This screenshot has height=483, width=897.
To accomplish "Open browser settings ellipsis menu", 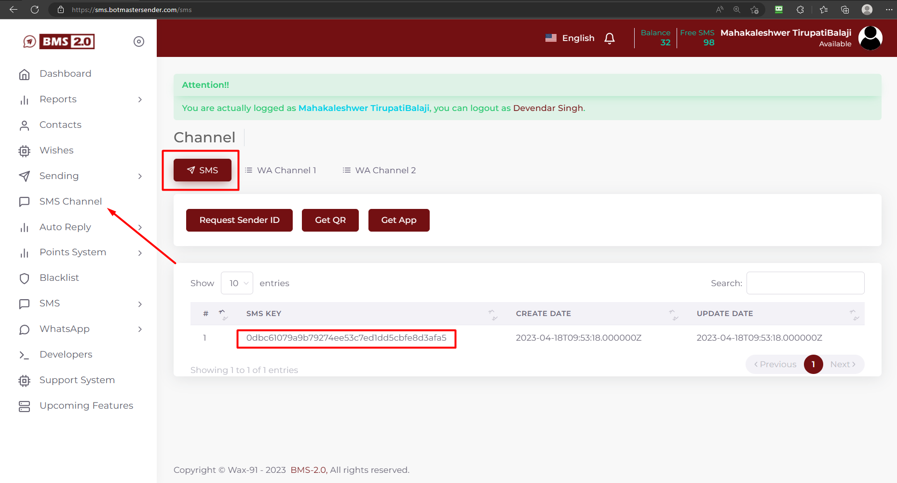I will coord(889,10).
